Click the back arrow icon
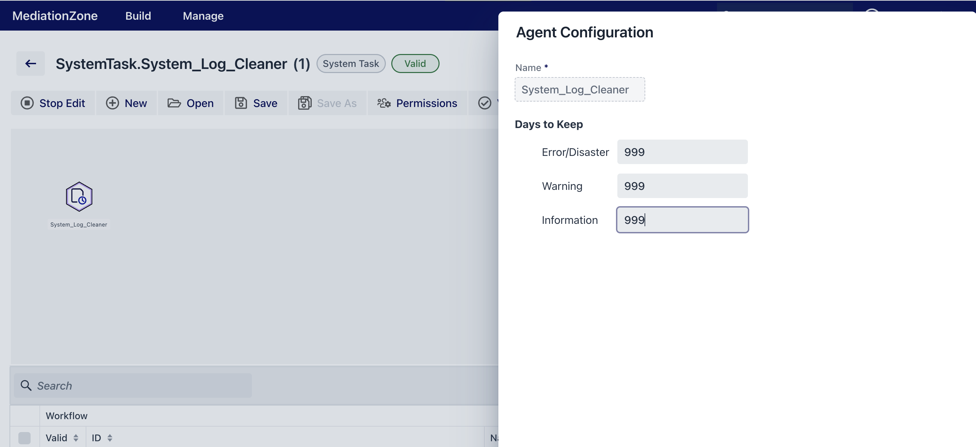976x447 pixels. click(30, 63)
